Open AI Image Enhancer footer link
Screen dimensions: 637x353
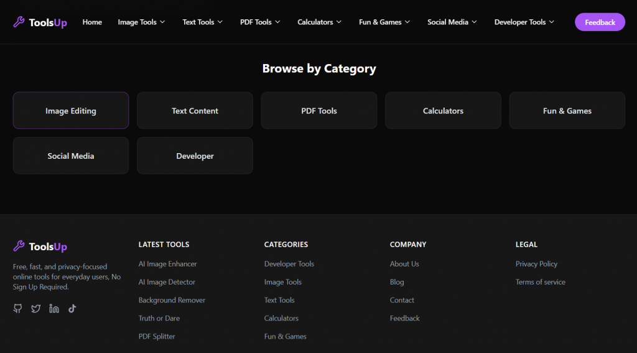pos(168,264)
